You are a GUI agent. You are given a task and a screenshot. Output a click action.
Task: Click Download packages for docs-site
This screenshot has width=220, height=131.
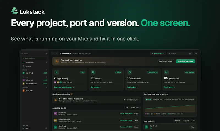(x=131, y=100)
